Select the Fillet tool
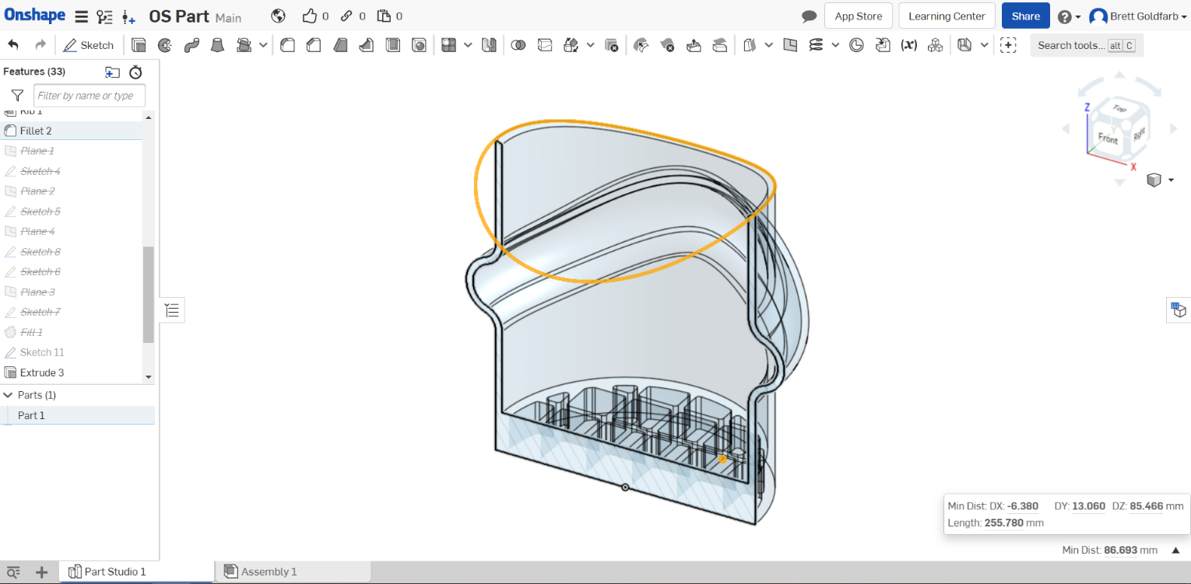Image resolution: width=1191 pixels, height=584 pixels. (287, 44)
